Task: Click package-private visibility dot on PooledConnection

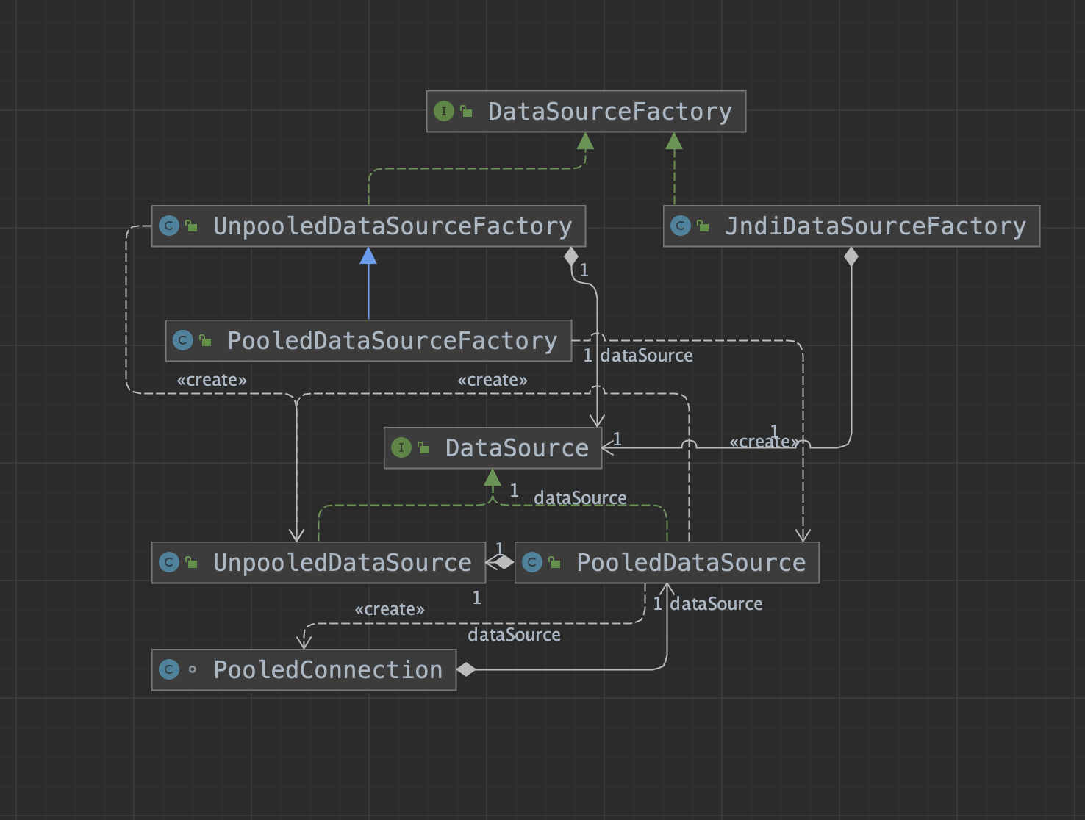Action: (193, 670)
